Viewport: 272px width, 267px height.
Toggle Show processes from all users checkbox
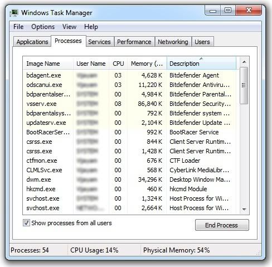[26, 222]
